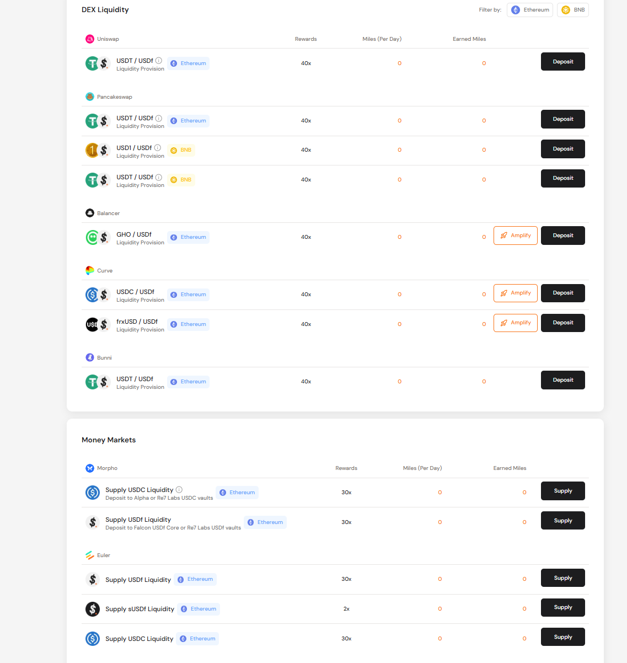Click the Curve logo icon
627x663 pixels.
coord(90,270)
